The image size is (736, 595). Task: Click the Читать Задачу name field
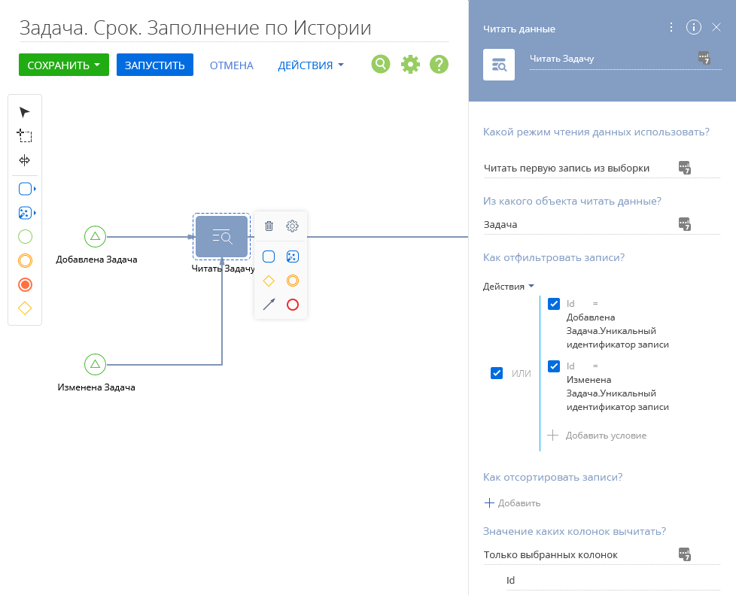[612, 59]
